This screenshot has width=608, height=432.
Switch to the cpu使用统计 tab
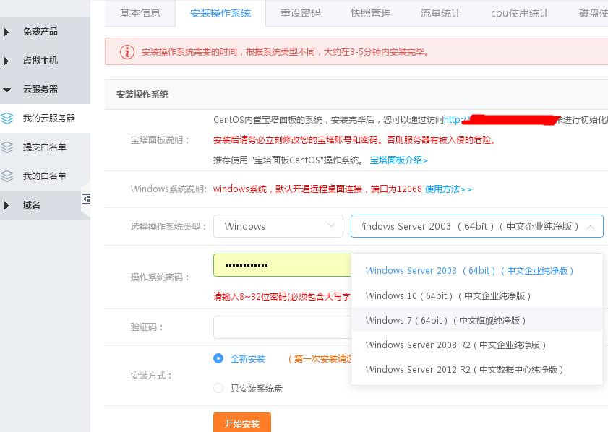coord(520,13)
